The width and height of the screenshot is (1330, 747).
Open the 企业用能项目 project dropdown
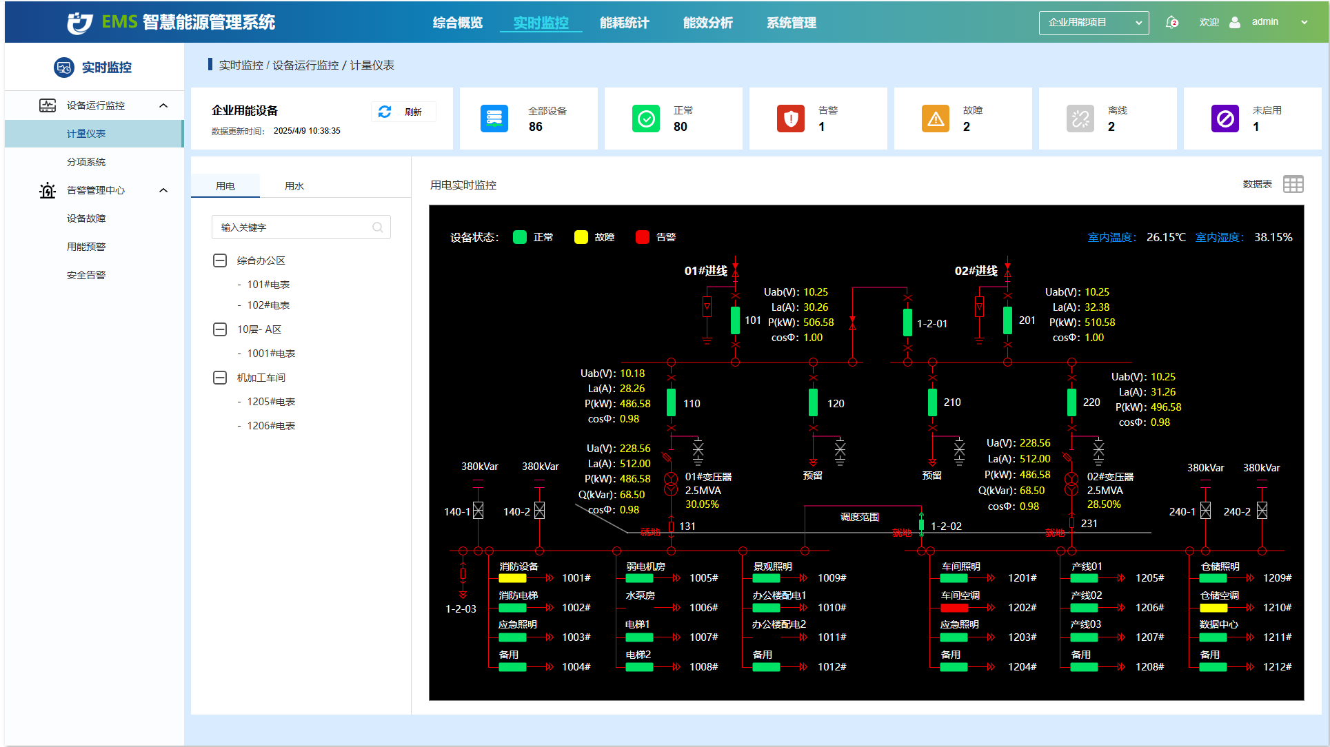1094,23
